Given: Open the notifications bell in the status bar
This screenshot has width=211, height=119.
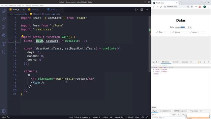Looking at the screenshot, I should [x=147, y=117].
